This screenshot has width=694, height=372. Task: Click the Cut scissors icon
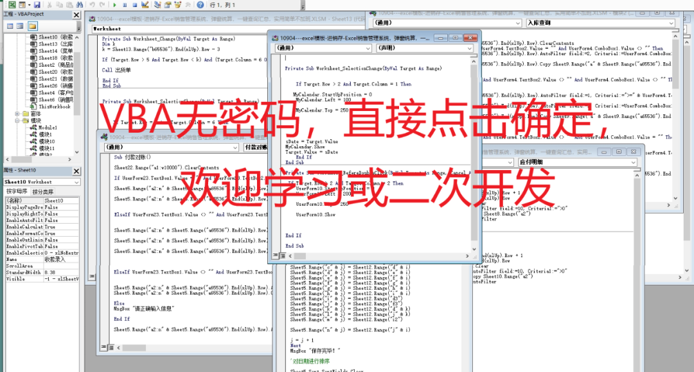point(49,5)
